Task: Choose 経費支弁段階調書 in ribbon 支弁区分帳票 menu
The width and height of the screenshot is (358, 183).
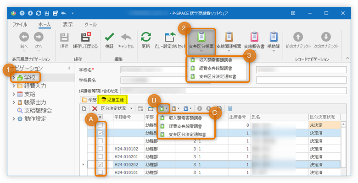Action: [216, 68]
